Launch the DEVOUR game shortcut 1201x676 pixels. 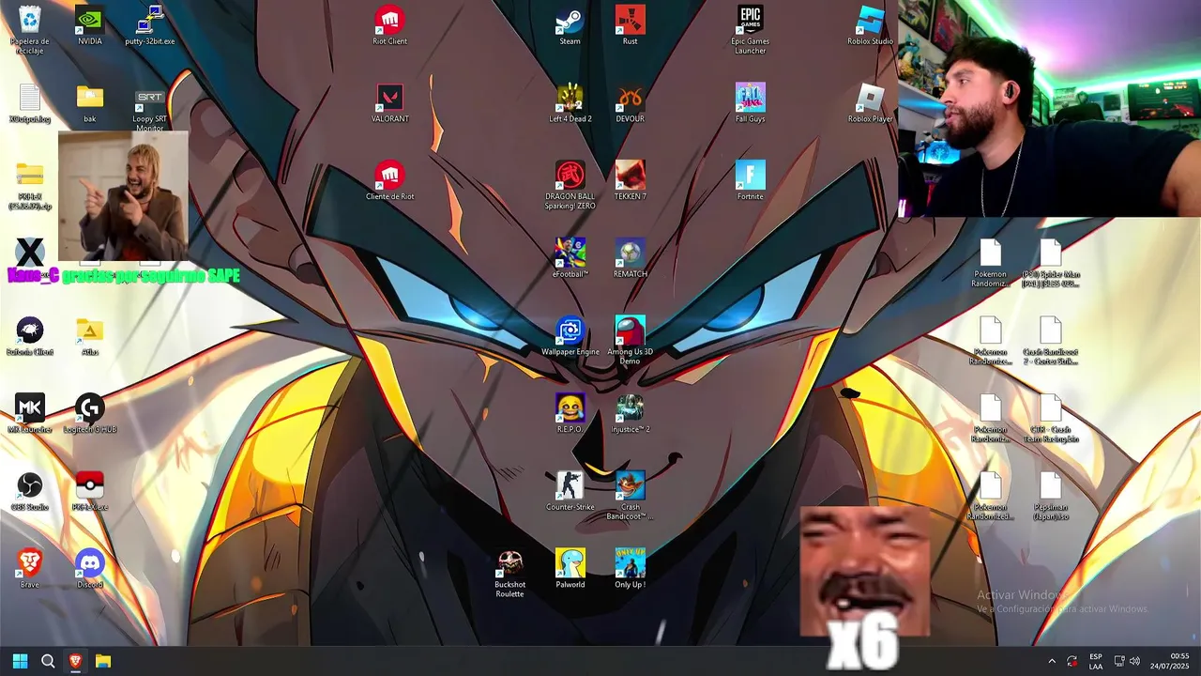[631, 103]
